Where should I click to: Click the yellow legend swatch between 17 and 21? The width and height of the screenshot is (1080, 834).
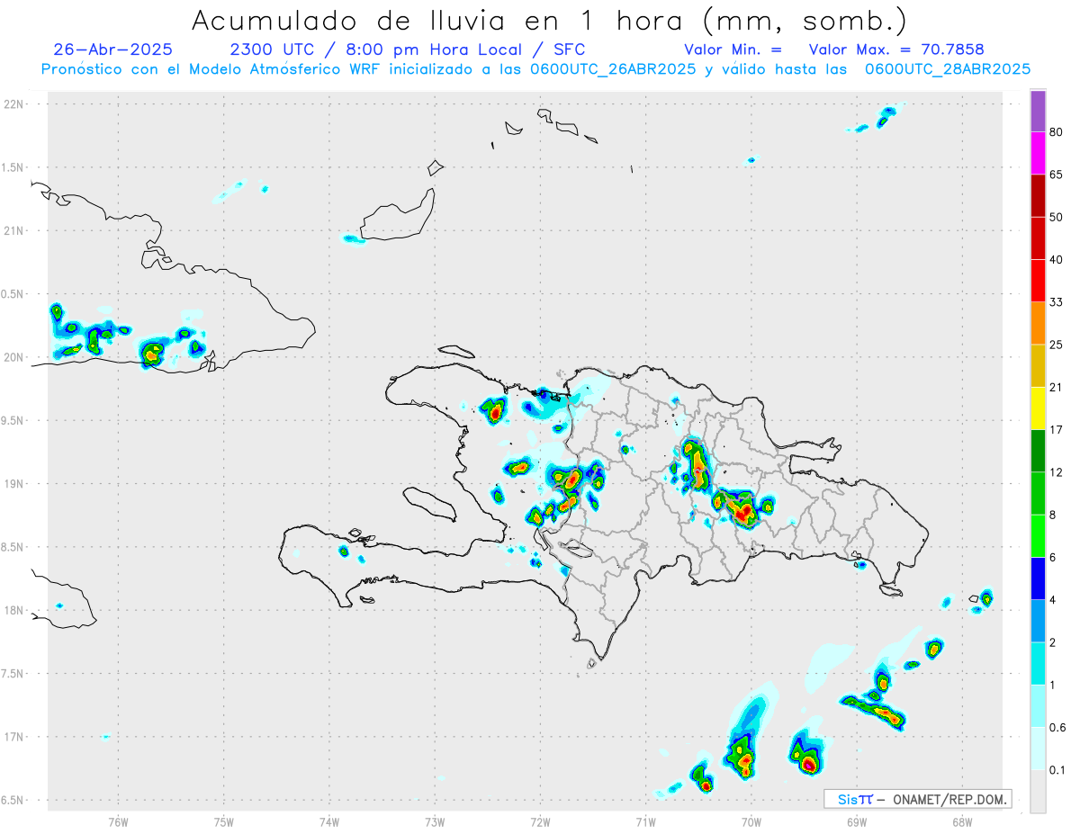tap(1038, 408)
